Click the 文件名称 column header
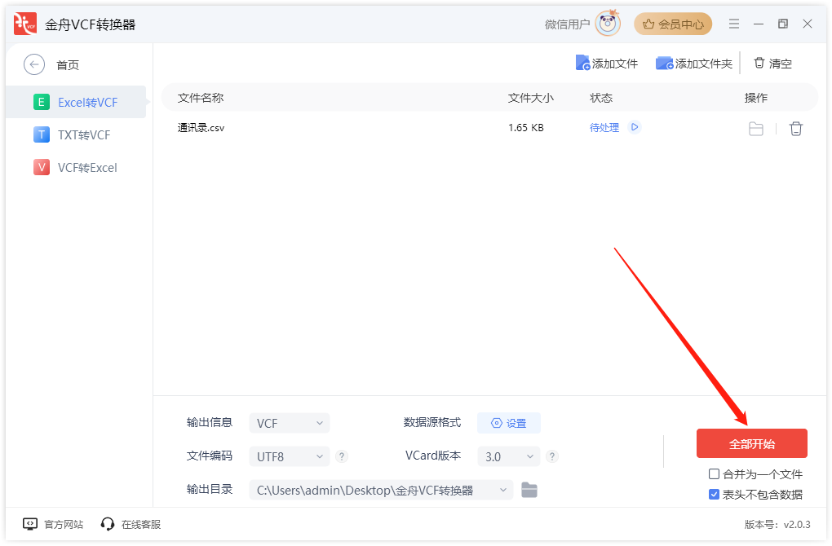The width and height of the screenshot is (832, 546). pyautogui.click(x=201, y=98)
